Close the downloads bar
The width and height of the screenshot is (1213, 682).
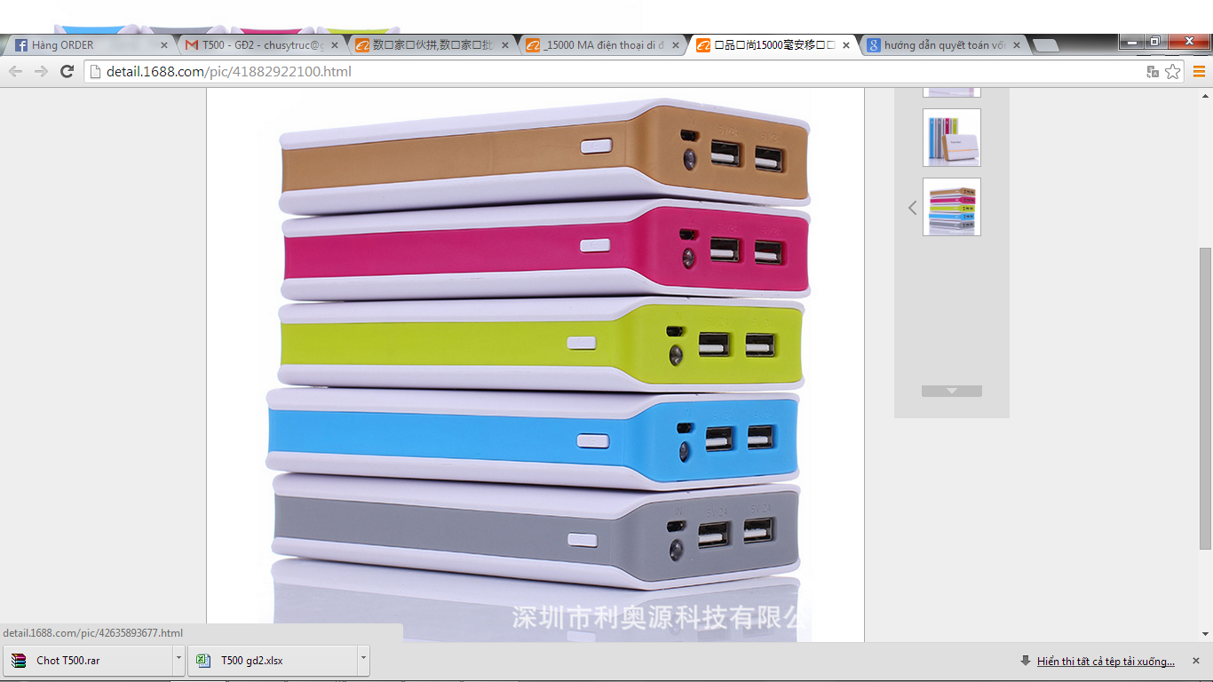click(1195, 661)
